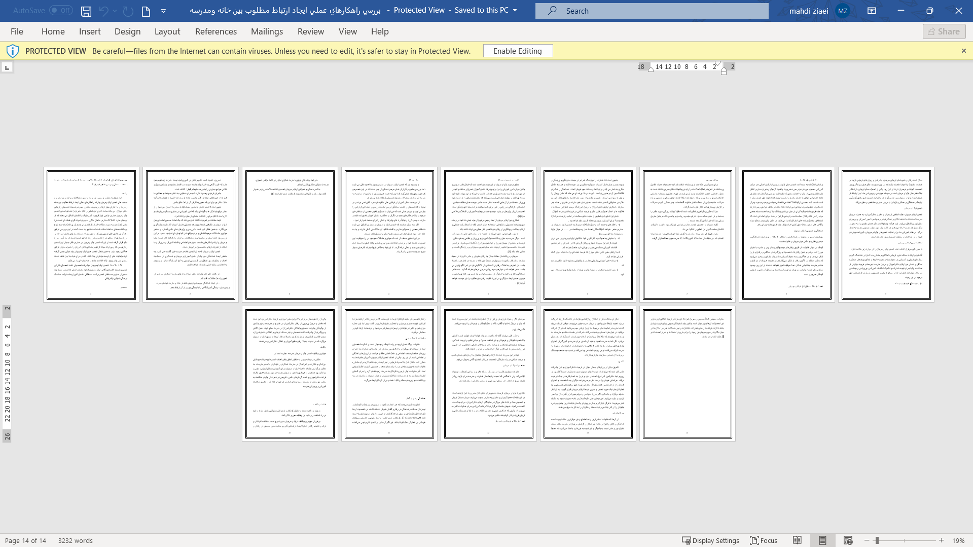Toggle the AutoSave switch
973x547 pixels.
point(61,10)
